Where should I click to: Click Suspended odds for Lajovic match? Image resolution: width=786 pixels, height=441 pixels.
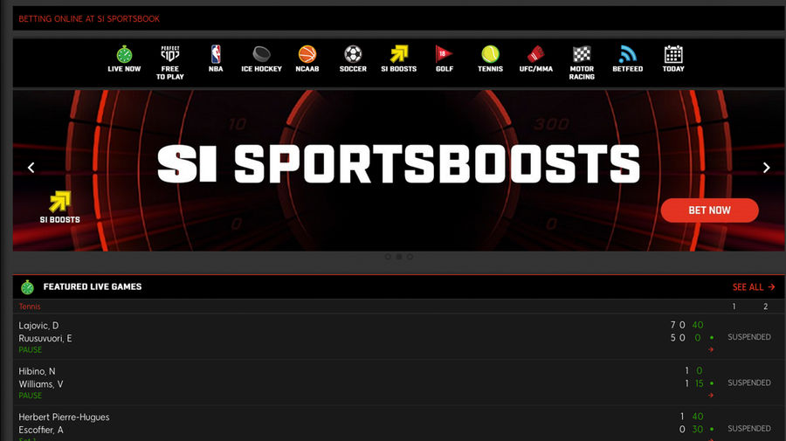point(749,337)
